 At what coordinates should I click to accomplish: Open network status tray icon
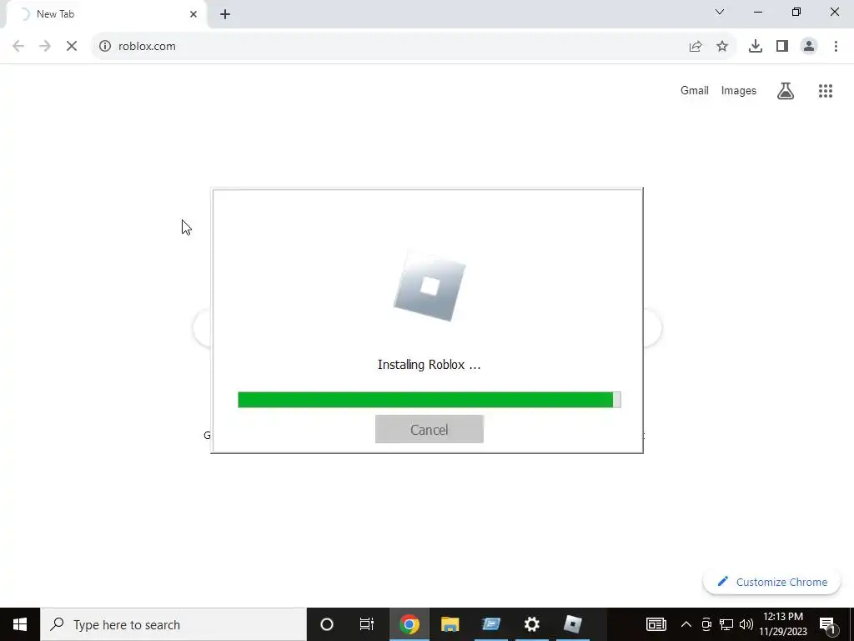[x=726, y=624]
